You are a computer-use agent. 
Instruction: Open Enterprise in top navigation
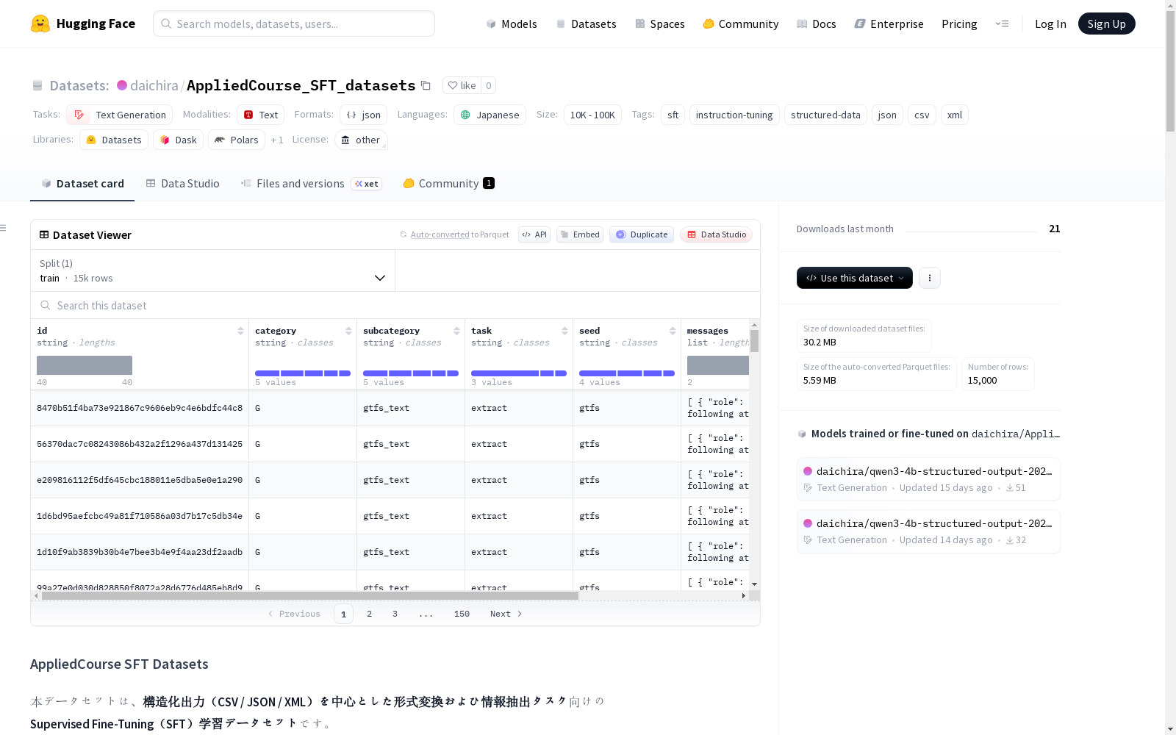click(x=889, y=24)
